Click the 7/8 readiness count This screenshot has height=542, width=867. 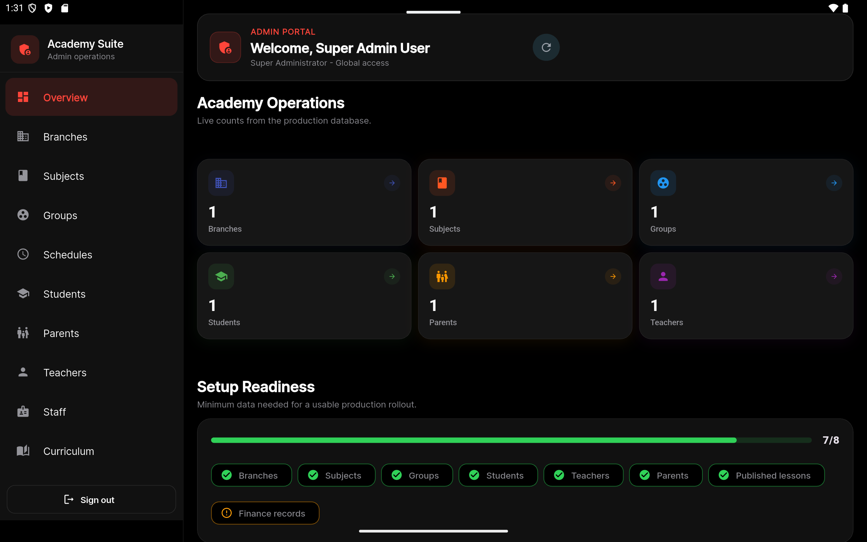pos(831,440)
